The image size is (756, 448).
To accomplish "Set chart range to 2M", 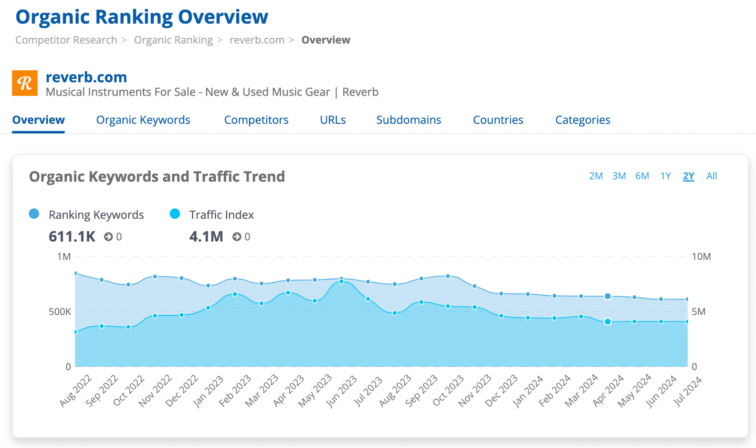I will [x=596, y=176].
